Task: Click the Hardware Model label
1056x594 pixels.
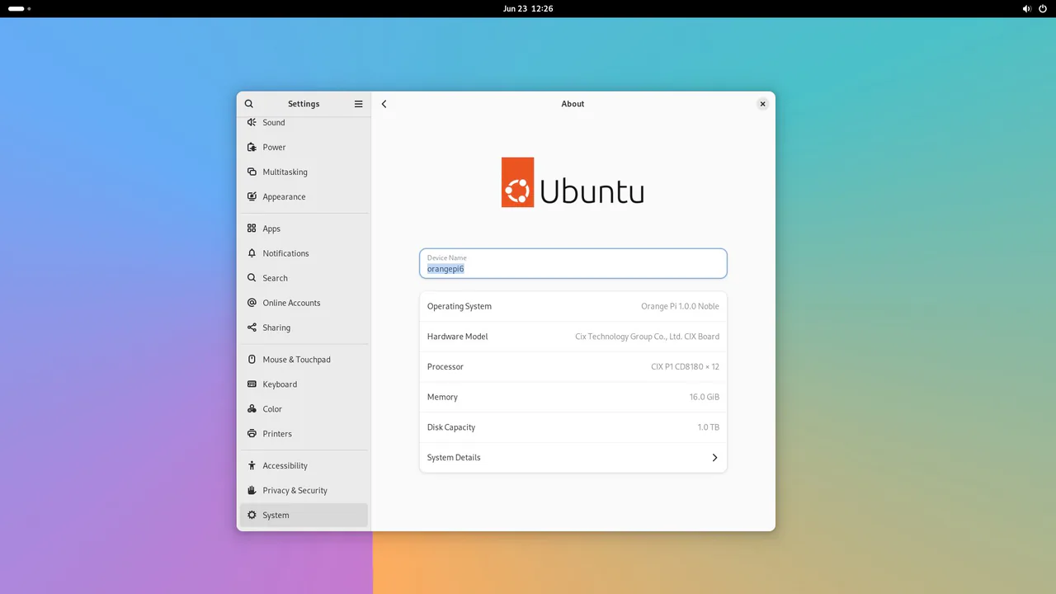Action: [458, 337]
